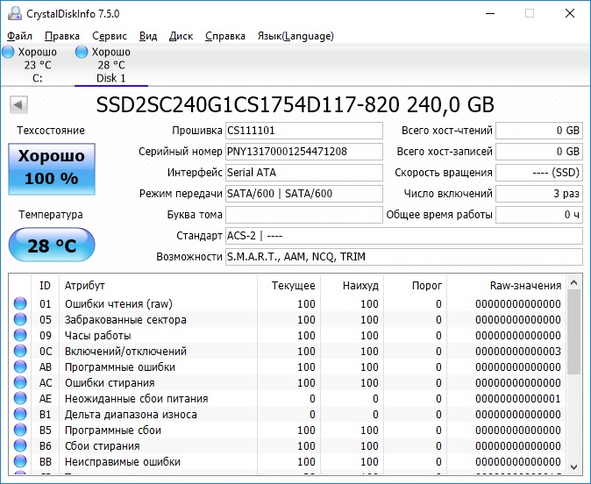Open the Справка menu

click(225, 36)
